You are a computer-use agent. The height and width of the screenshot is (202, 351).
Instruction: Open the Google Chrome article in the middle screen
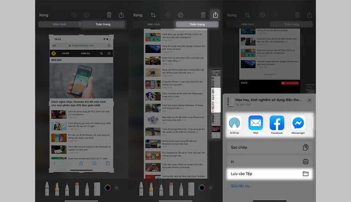[175, 49]
